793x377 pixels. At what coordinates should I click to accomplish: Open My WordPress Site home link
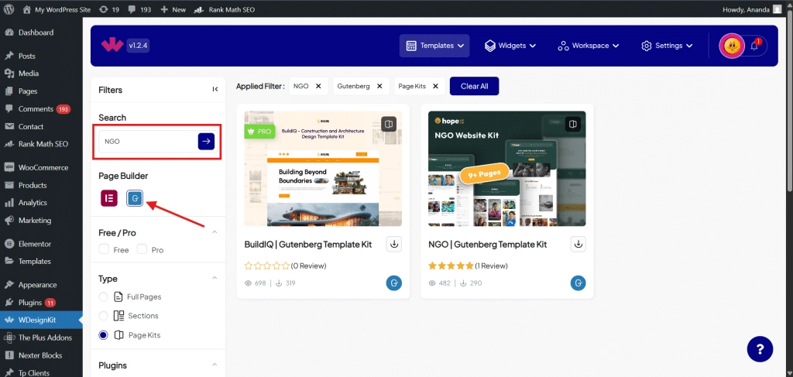57,9
